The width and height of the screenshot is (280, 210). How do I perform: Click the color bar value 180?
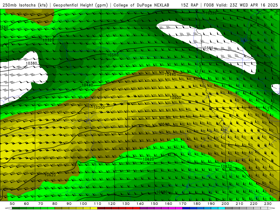[197, 204]
